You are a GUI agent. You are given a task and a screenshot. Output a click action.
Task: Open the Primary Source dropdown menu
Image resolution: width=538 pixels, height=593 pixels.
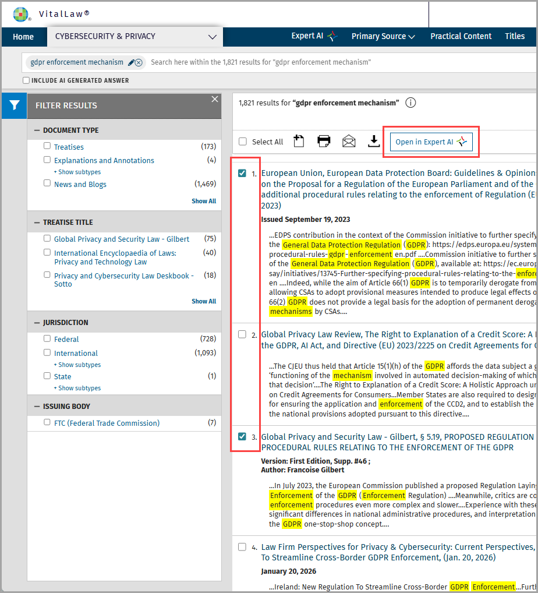[383, 36]
